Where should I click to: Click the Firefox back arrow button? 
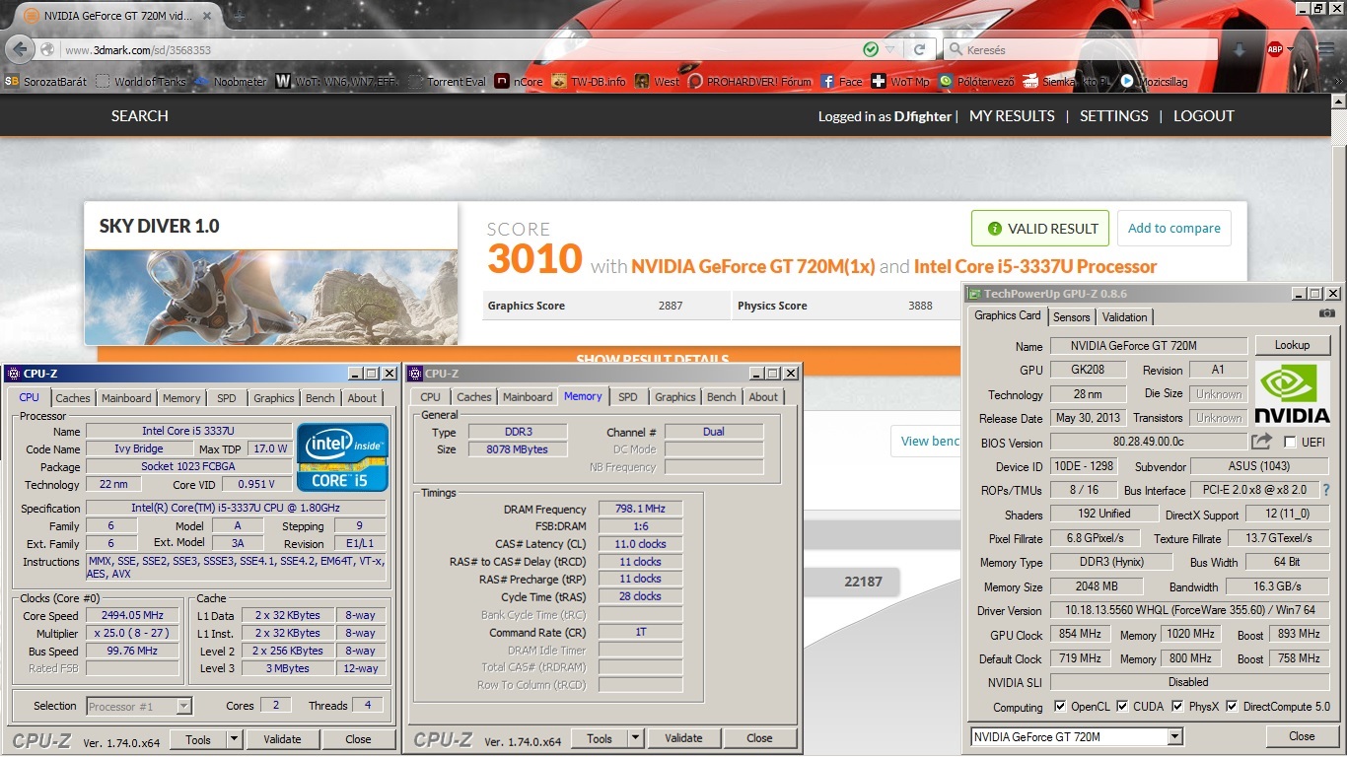pos(19,49)
